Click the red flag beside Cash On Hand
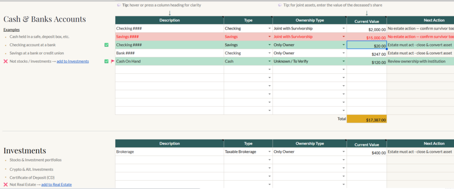The height and width of the screenshot is (189, 454). pyautogui.click(x=112, y=61)
